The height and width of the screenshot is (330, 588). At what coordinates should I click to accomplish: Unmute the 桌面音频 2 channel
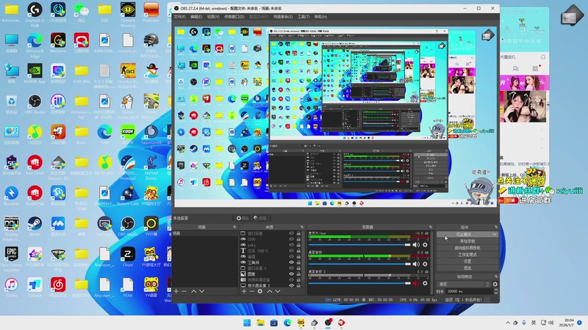416,284
